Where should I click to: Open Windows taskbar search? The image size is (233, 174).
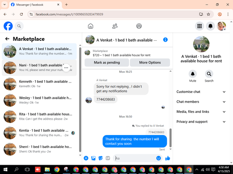pyautogui.click(x=16, y=169)
